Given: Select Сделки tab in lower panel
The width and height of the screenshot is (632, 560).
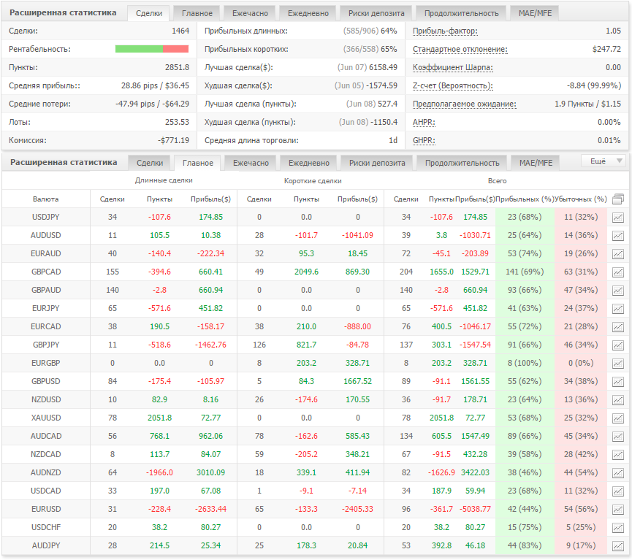Looking at the screenshot, I should (x=150, y=163).
